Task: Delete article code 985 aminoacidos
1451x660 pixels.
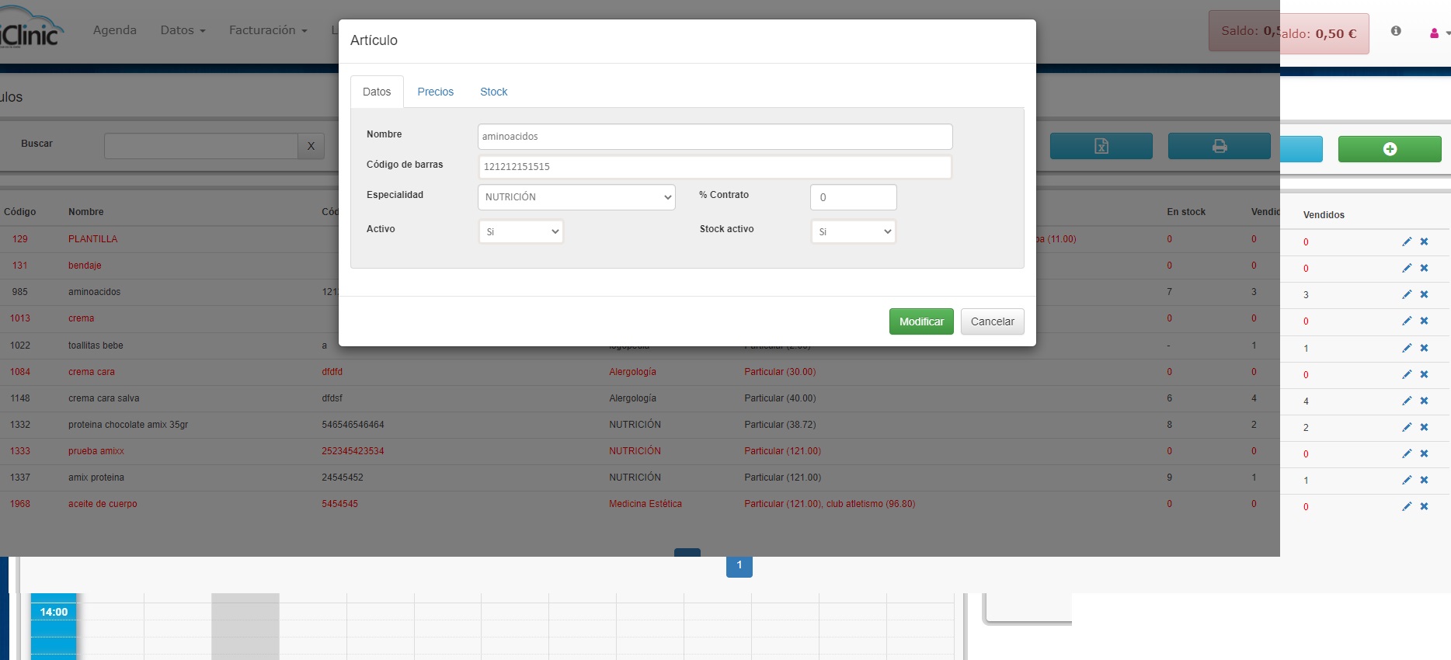Action: tap(1424, 294)
